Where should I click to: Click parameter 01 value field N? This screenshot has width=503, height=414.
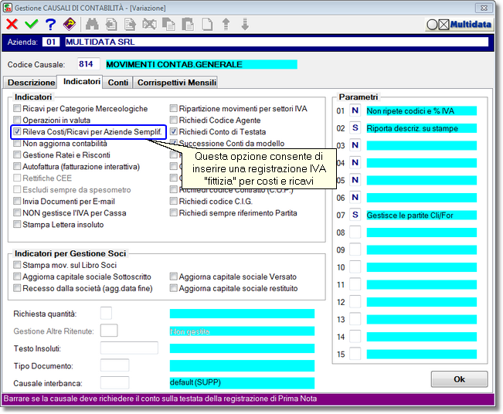coord(355,110)
